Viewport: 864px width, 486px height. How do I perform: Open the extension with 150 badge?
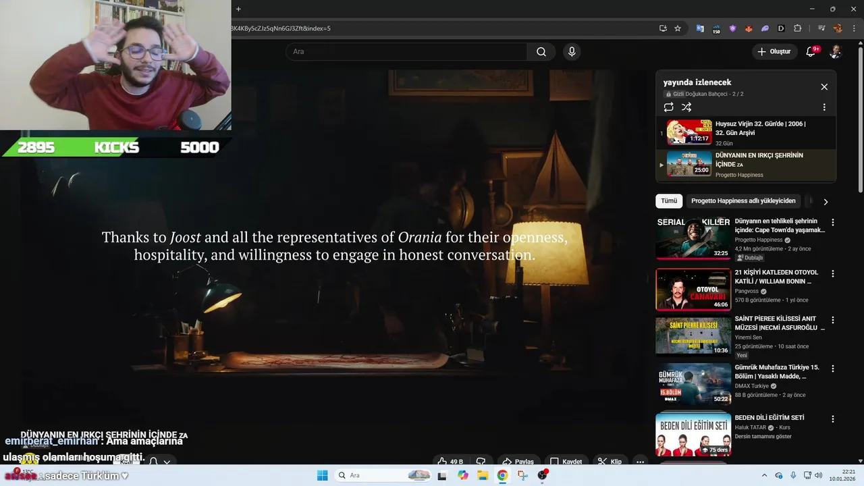715,28
